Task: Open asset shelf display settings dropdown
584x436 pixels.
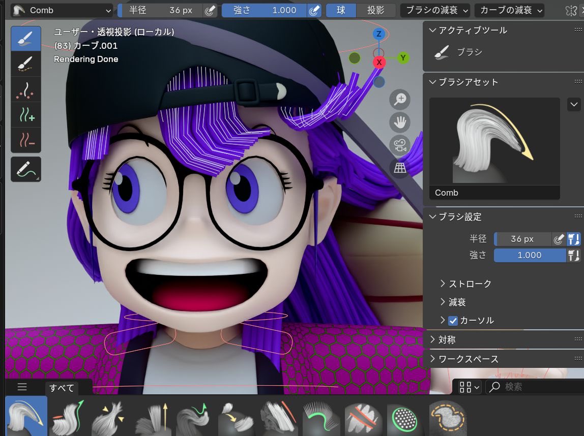Action: (469, 387)
